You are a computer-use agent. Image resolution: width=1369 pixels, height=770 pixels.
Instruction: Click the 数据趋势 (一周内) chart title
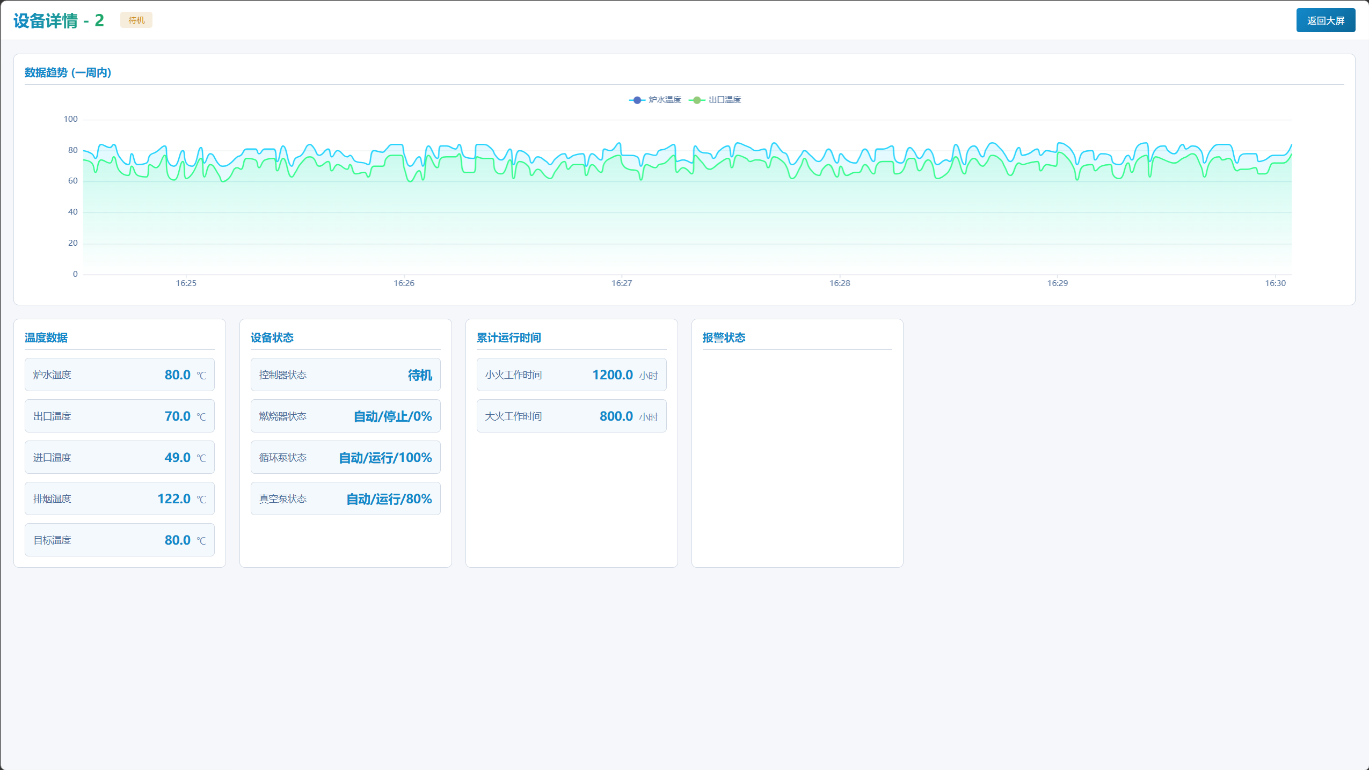(68, 72)
